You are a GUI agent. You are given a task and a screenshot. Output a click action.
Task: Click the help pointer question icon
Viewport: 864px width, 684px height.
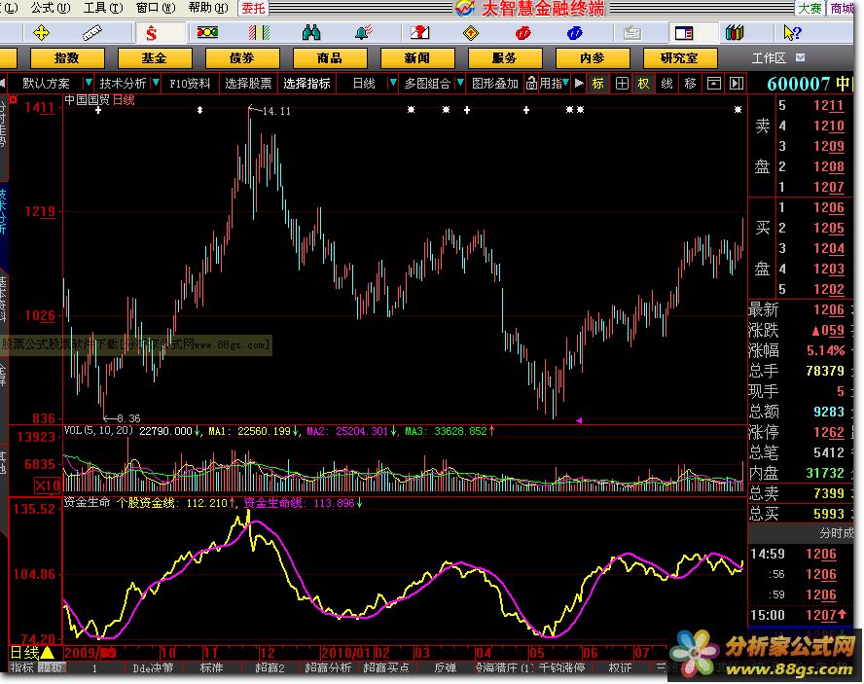click(x=792, y=33)
